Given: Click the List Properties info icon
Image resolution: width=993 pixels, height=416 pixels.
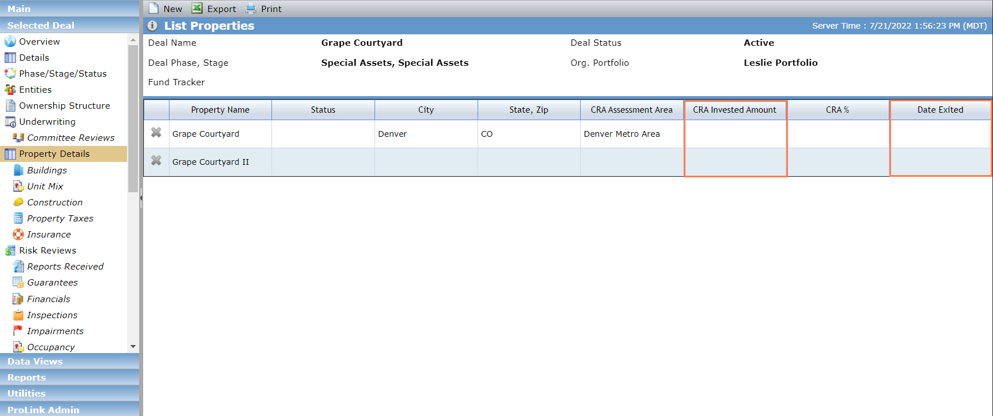Looking at the screenshot, I should click(152, 26).
